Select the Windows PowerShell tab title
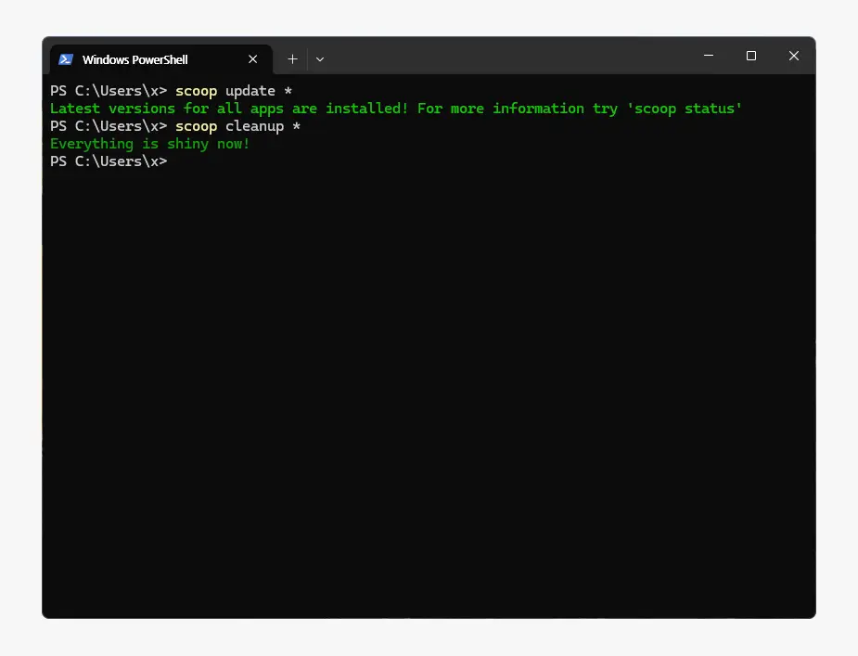Screen dimensions: 858x656 [134, 59]
